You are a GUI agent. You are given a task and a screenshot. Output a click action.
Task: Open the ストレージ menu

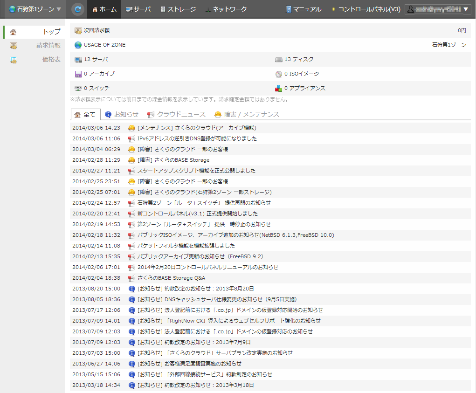coord(178,9)
